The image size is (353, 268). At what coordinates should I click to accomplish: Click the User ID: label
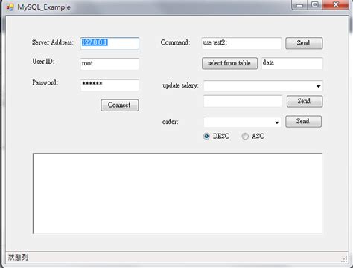pos(43,62)
